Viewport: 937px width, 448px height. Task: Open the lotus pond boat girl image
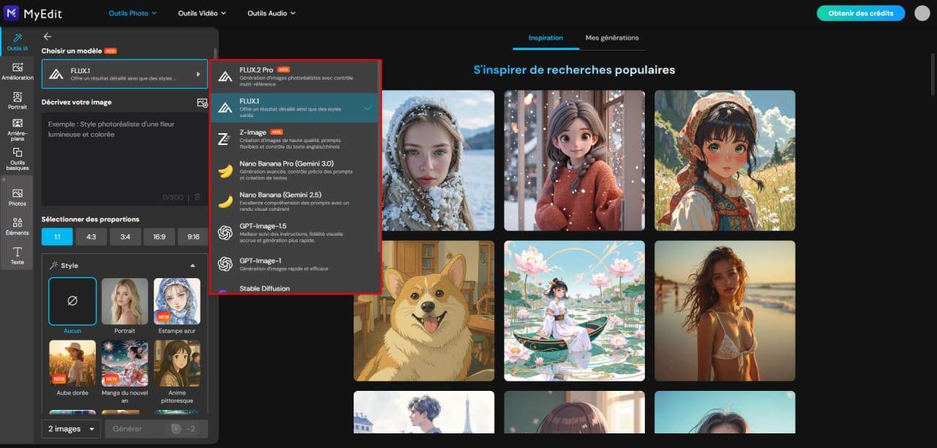(x=575, y=311)
